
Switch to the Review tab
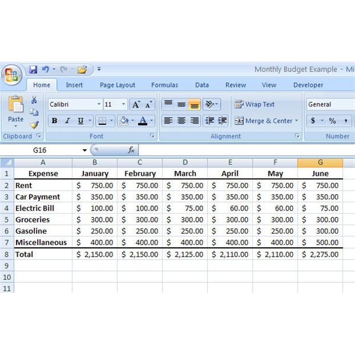(235, 85)
